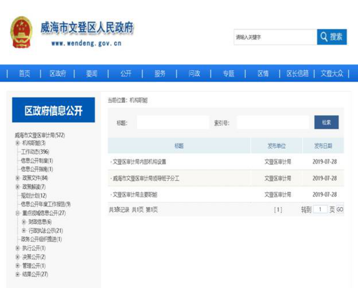
Task: Click the GO page jump button
Action: (x=340, y=210)
